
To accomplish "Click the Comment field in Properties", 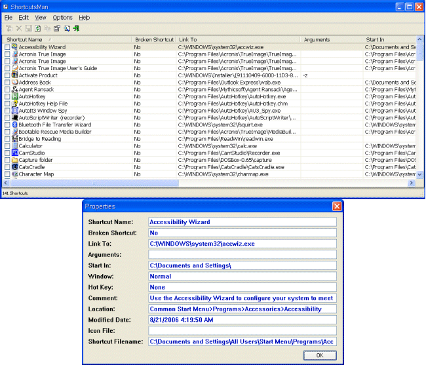I will (242, 298).
